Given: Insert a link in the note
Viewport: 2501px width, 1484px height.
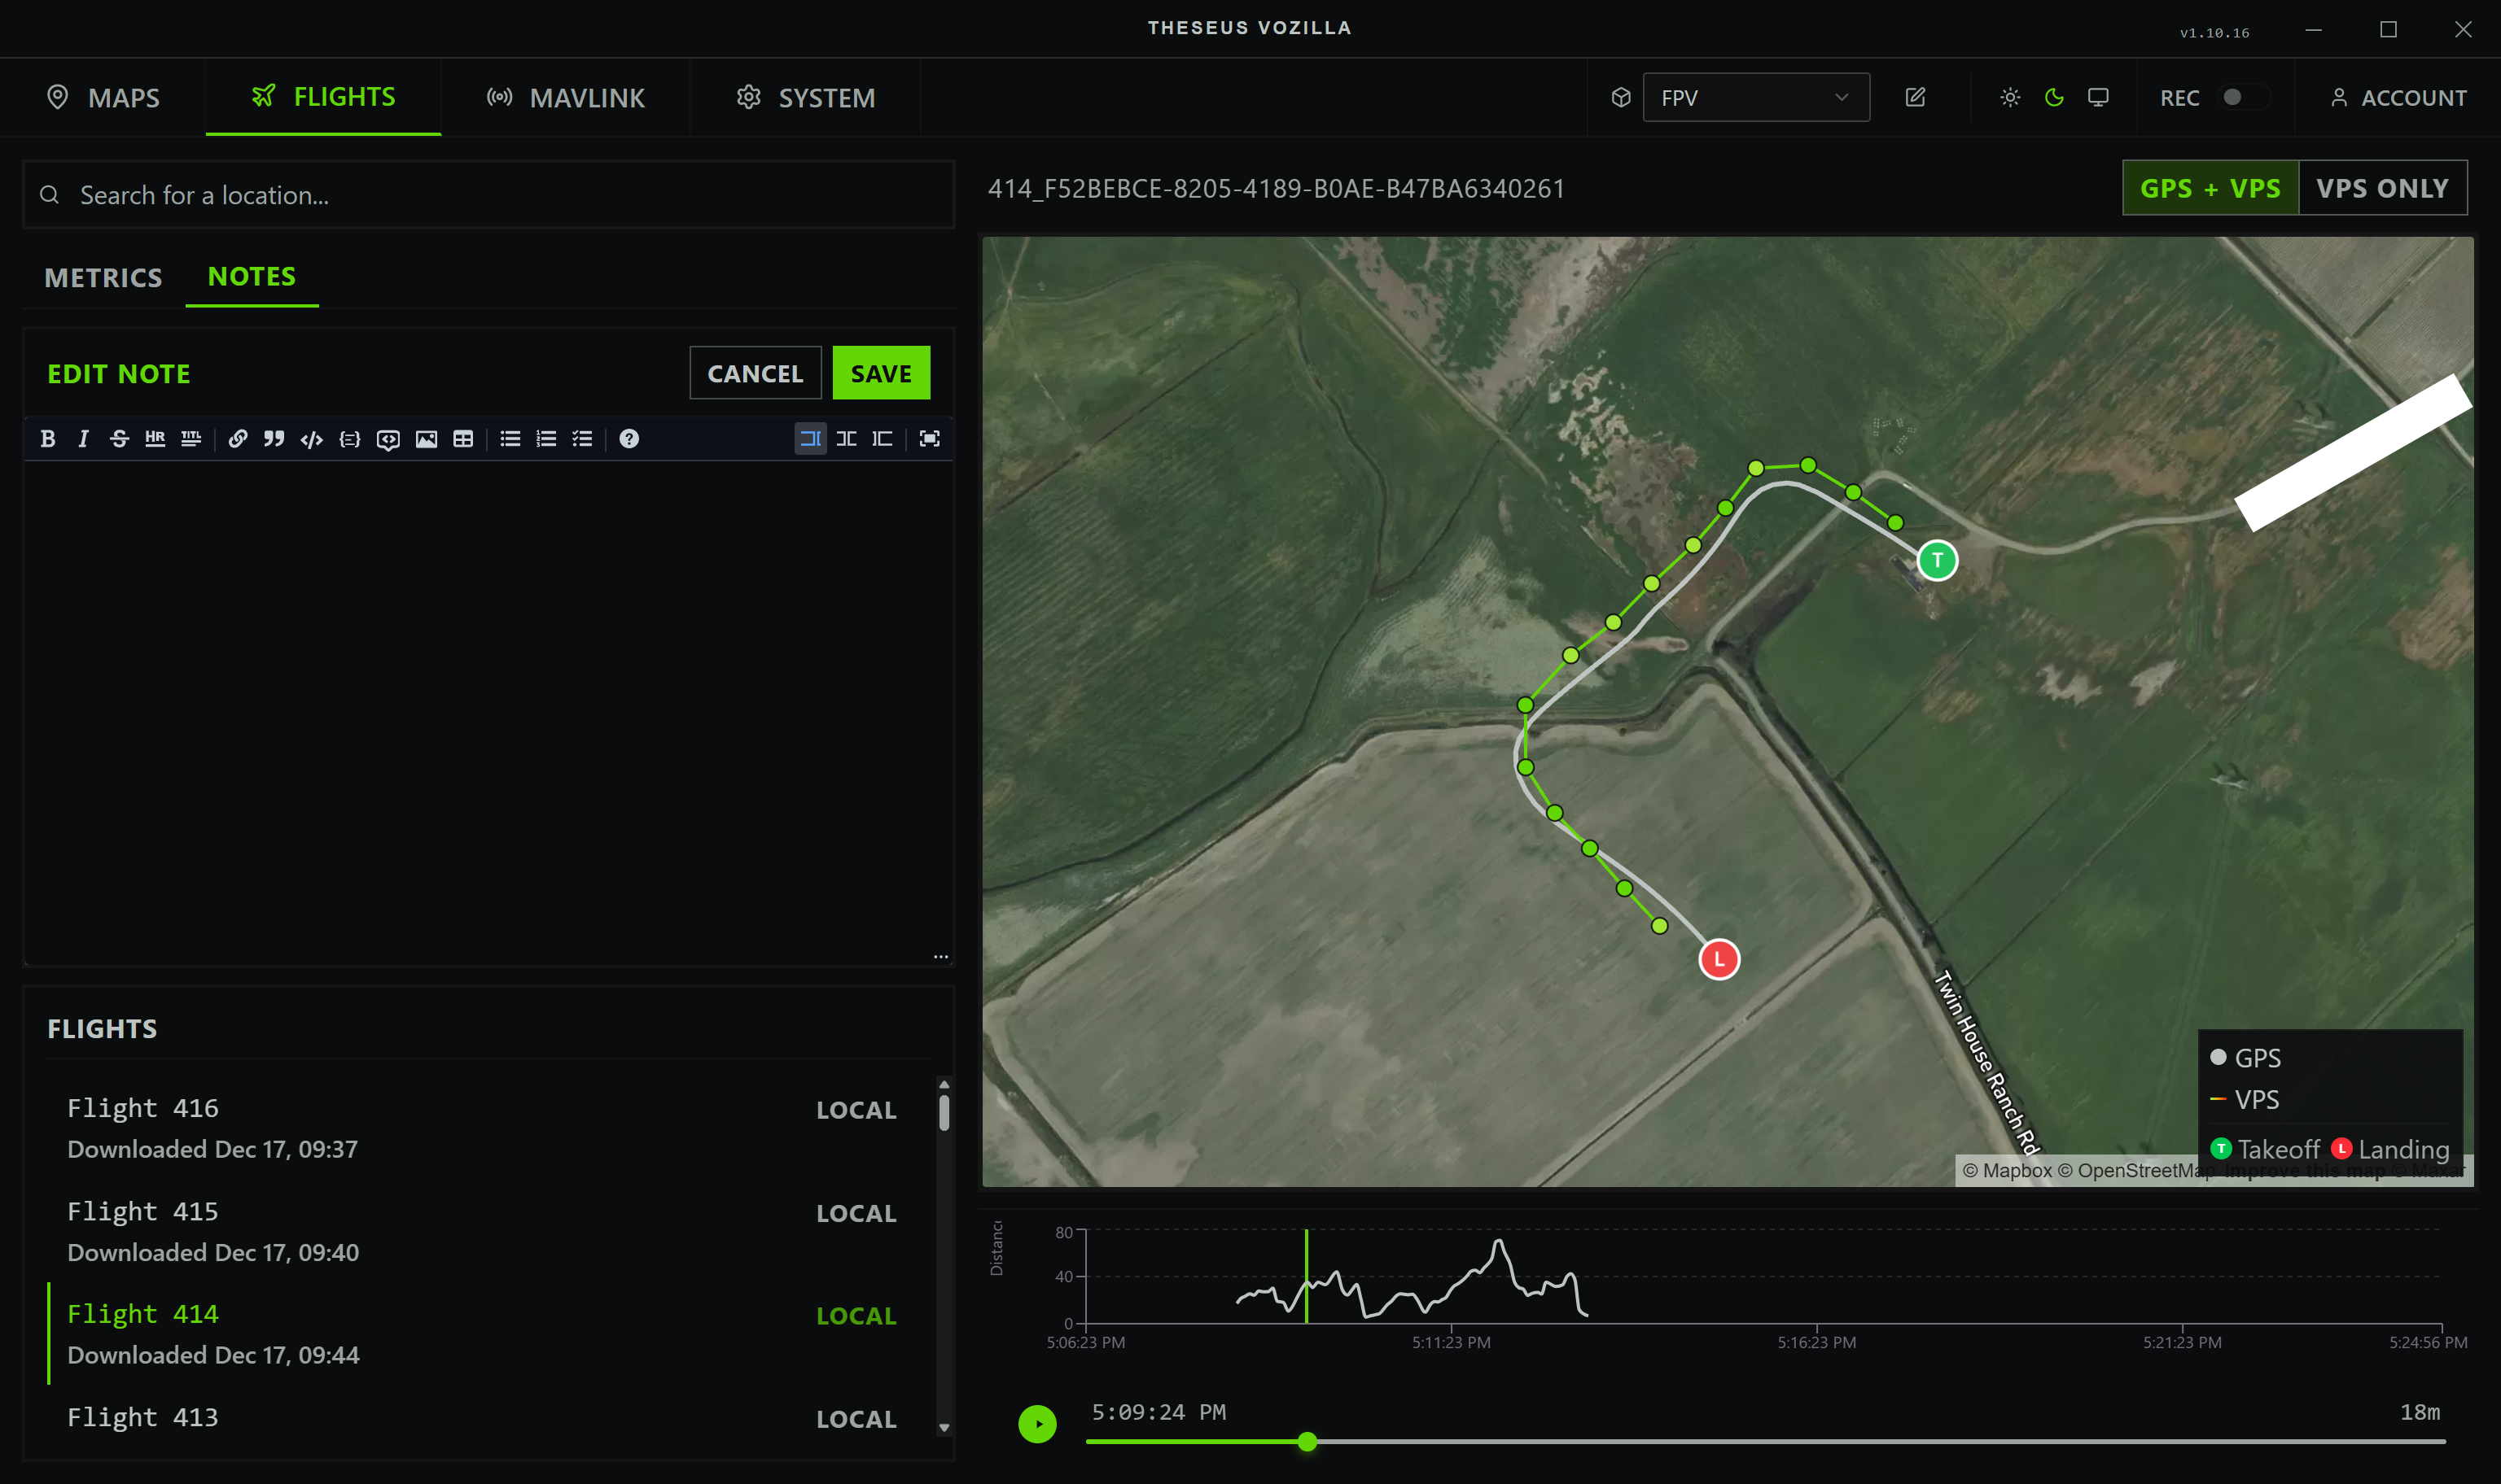Looking at the screenshot, I should tap(237, 438).
